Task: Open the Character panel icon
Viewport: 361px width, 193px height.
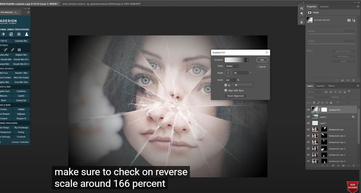Action: tap(301, 8)
